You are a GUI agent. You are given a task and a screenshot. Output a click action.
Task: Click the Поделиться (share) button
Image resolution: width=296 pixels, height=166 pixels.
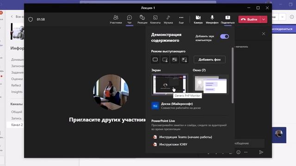click(x=228, y=19)
